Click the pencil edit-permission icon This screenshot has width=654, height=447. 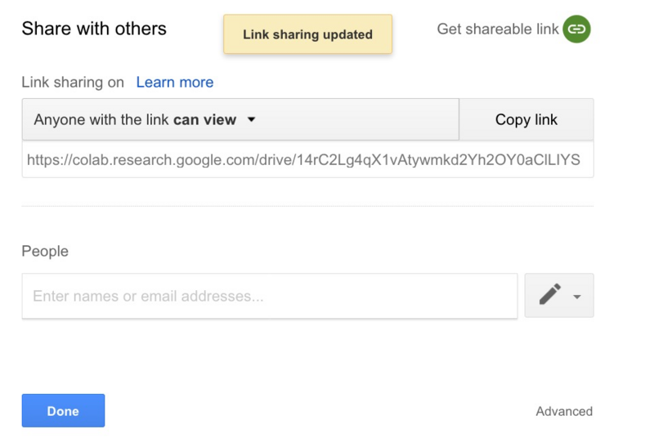550,295
